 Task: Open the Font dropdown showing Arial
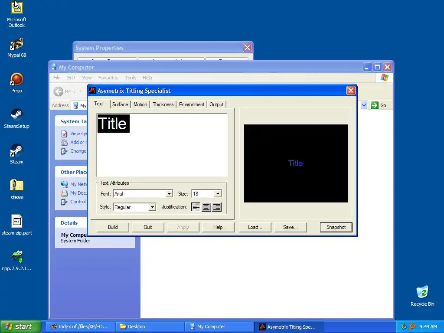[x=169, y=194]
